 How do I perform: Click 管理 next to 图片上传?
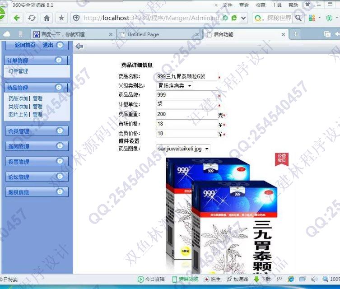pos(37,115)
